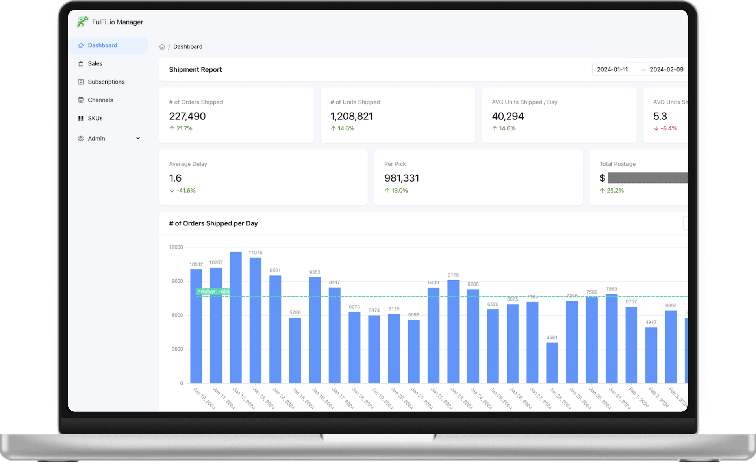Screen dimensions: 756x470
Task: Go to the Subscriptions menu item
Action: click(106, 82)
